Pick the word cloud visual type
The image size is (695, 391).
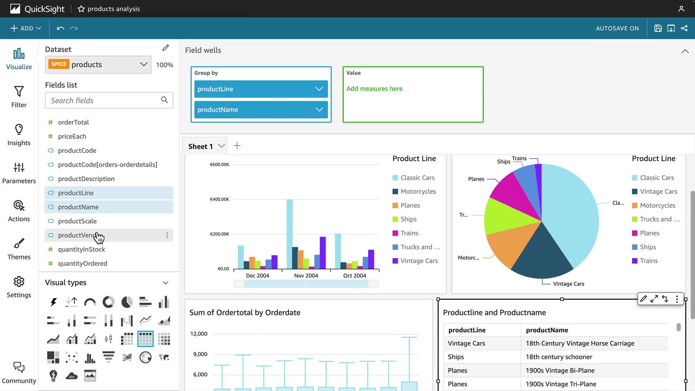(72, 376)
